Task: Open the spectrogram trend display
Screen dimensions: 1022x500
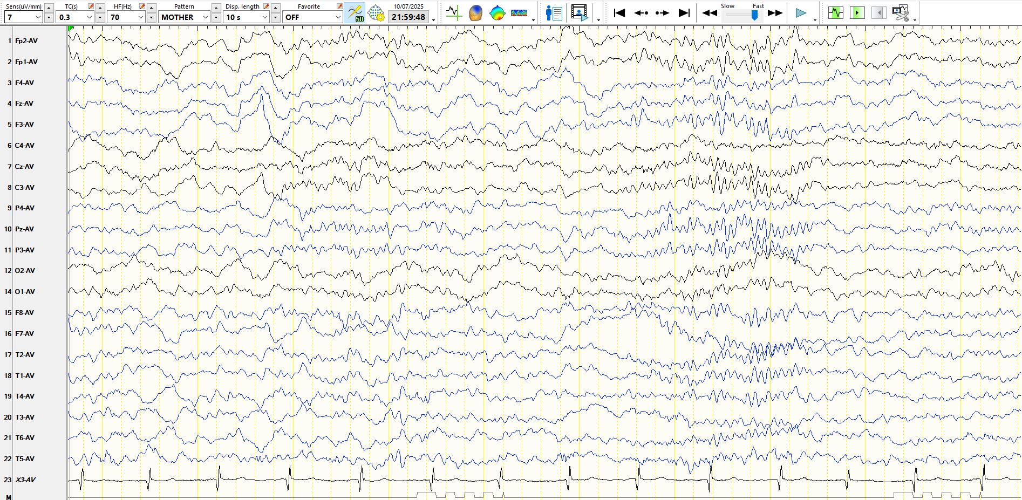Action: (519, 13)
